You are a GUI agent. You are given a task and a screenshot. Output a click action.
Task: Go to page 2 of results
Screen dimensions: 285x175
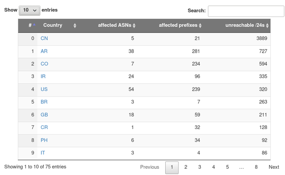click(x=186, y=167)
